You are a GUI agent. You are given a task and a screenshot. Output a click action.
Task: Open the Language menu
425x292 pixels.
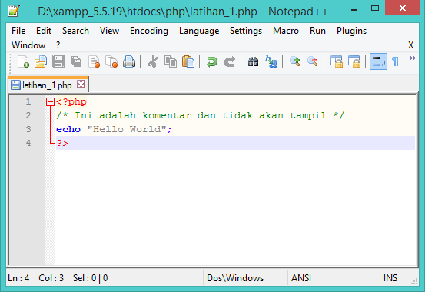tap(199, 31)
